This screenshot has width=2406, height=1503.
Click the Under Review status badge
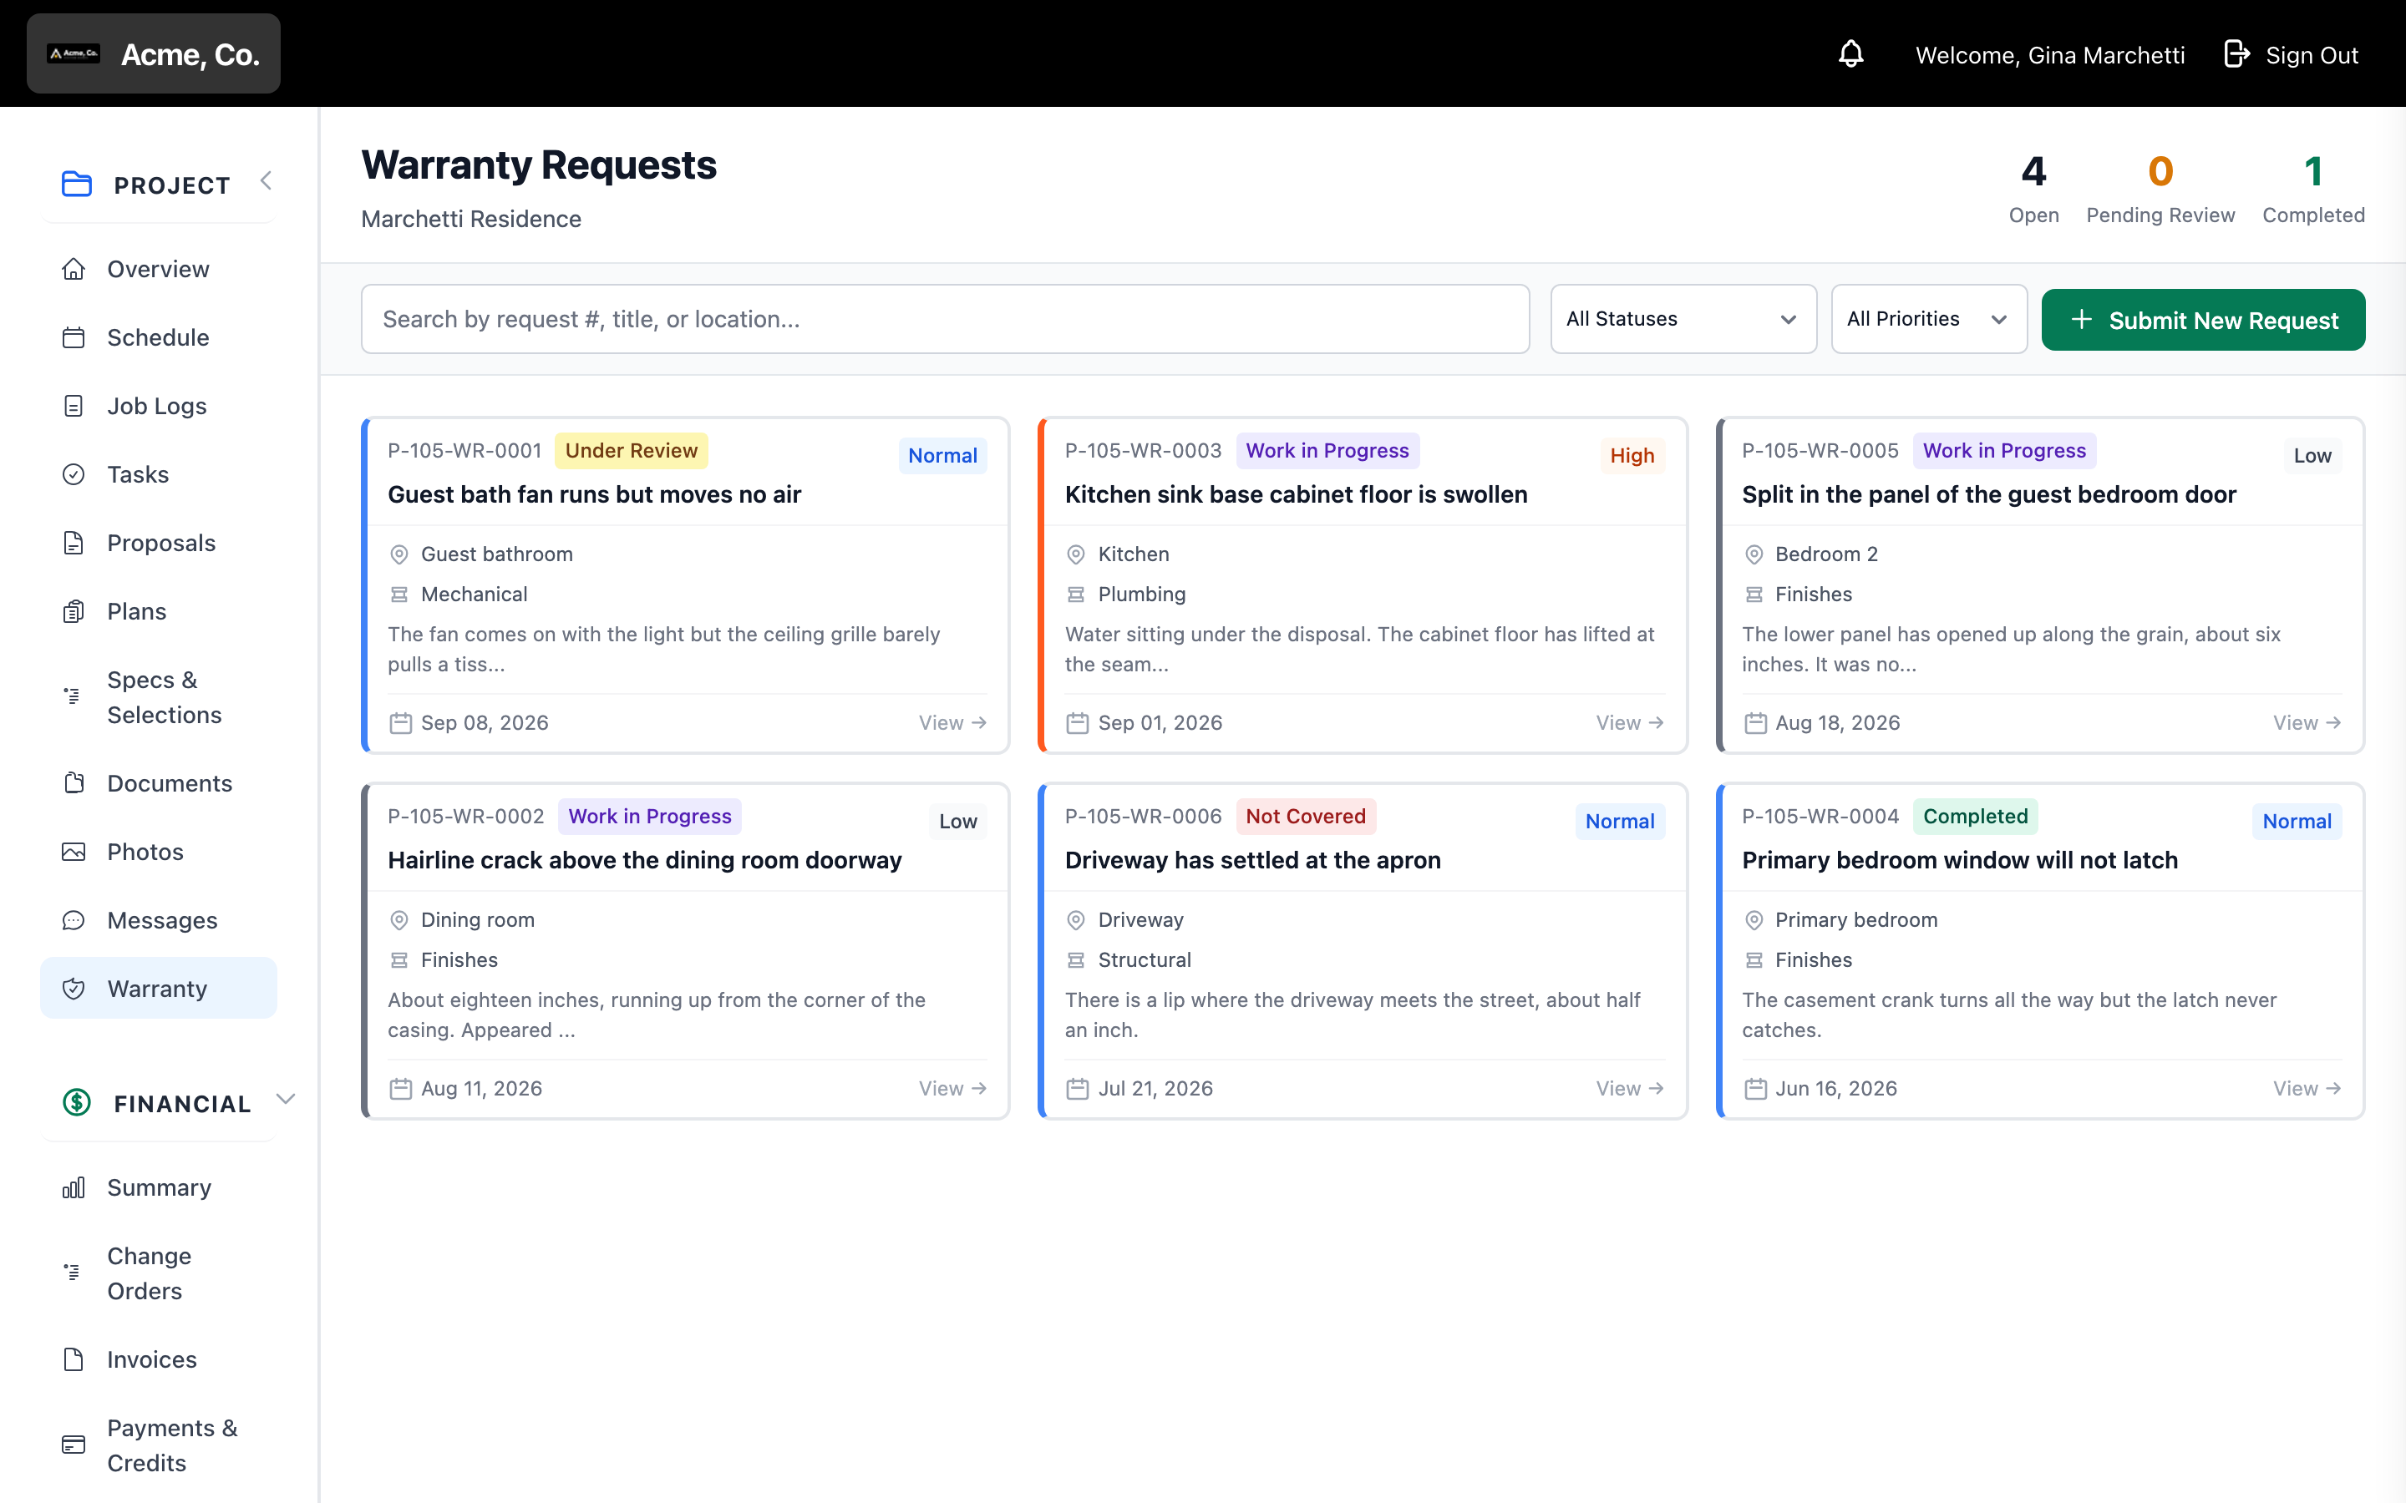coord(632,451)
